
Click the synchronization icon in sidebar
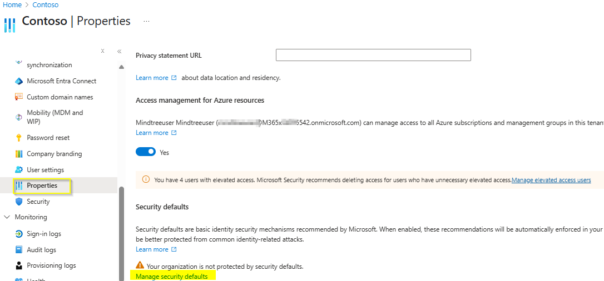click(x=19, y=62)
